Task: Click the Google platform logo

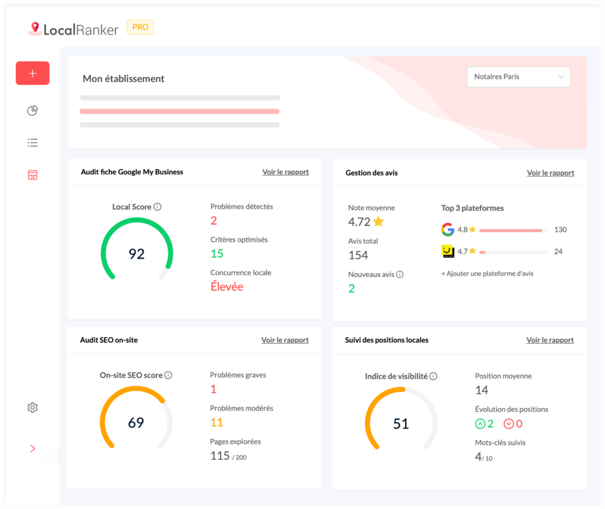Action: [x=448, y=230]
